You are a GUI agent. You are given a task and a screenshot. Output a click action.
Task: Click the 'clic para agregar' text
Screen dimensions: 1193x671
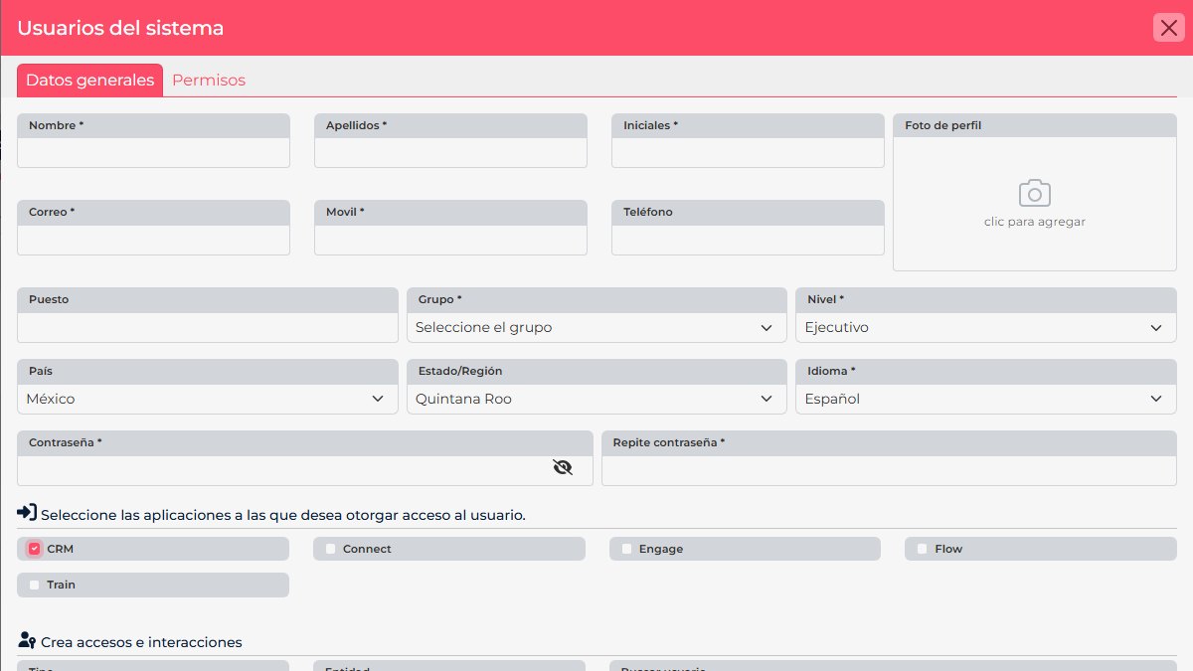pyautogui.click(x=1035, y=222)
